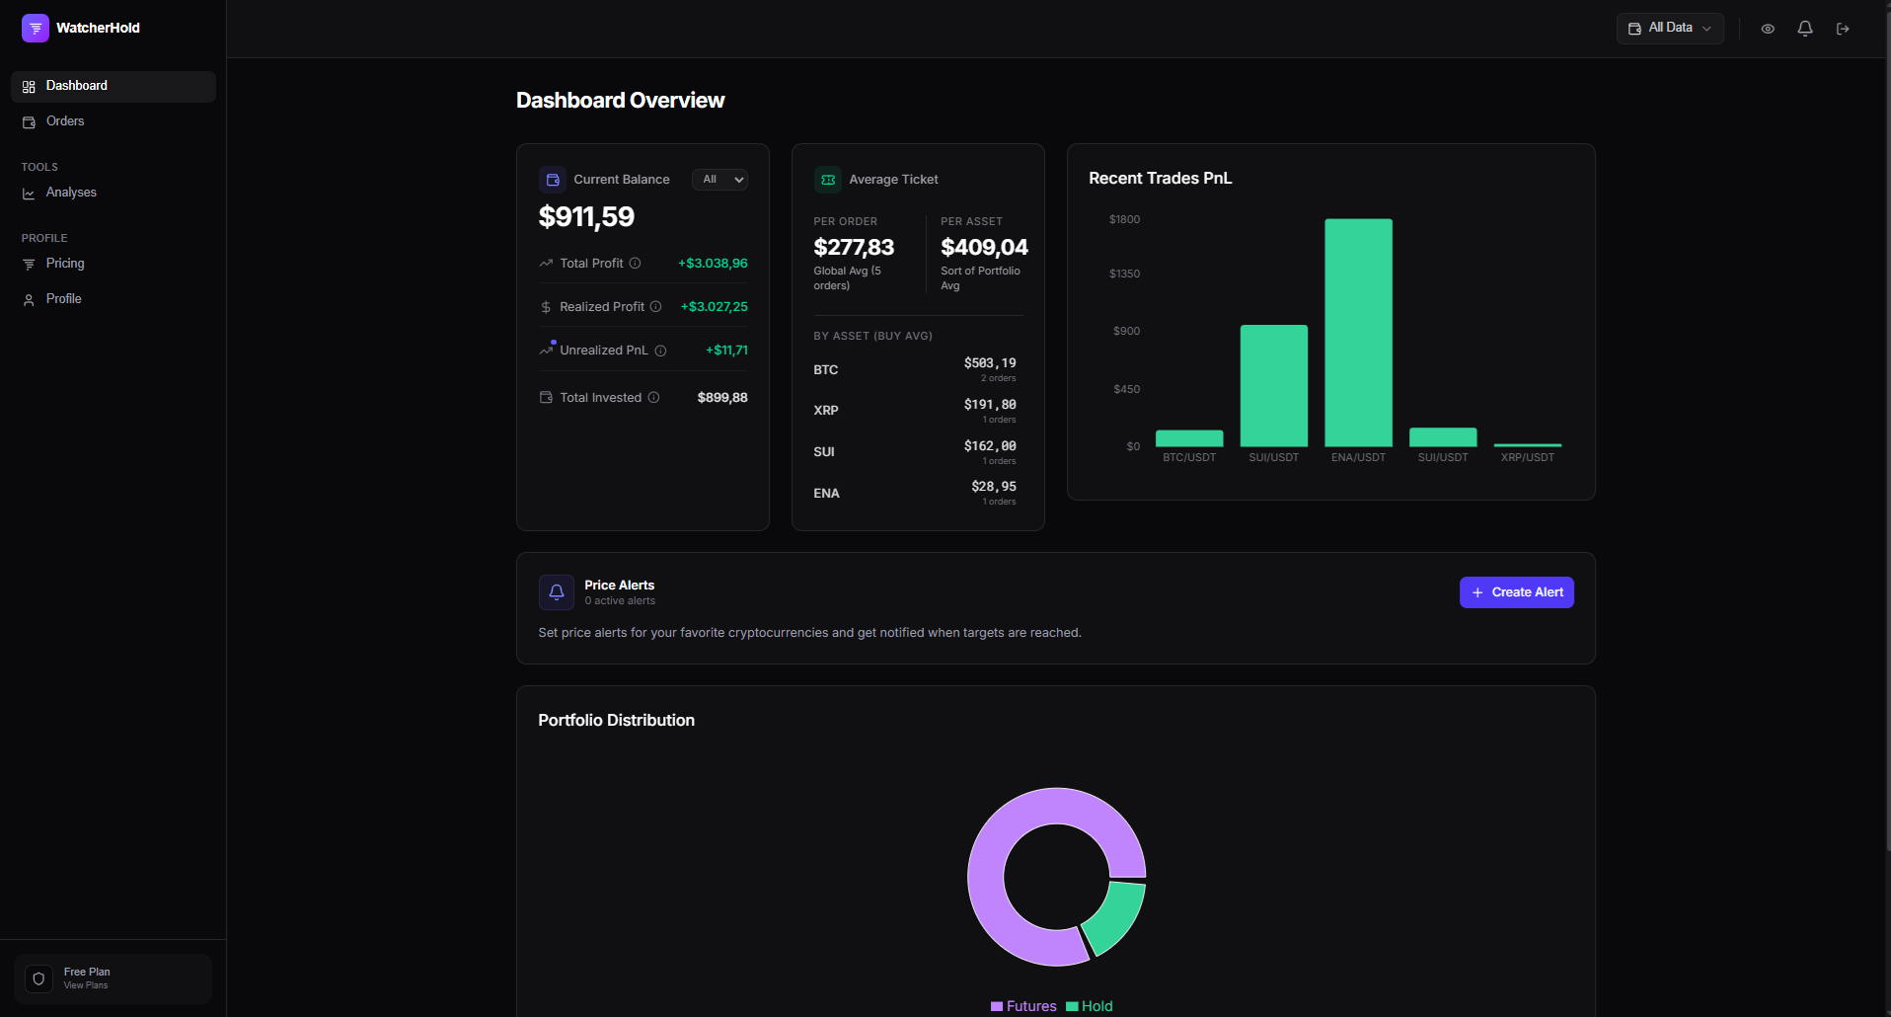Click the ENA/USDT bar in Recent Trades PnL
Image resolution: width=1891 pixels, height=1017 pixels.
tap(1358, 336)
